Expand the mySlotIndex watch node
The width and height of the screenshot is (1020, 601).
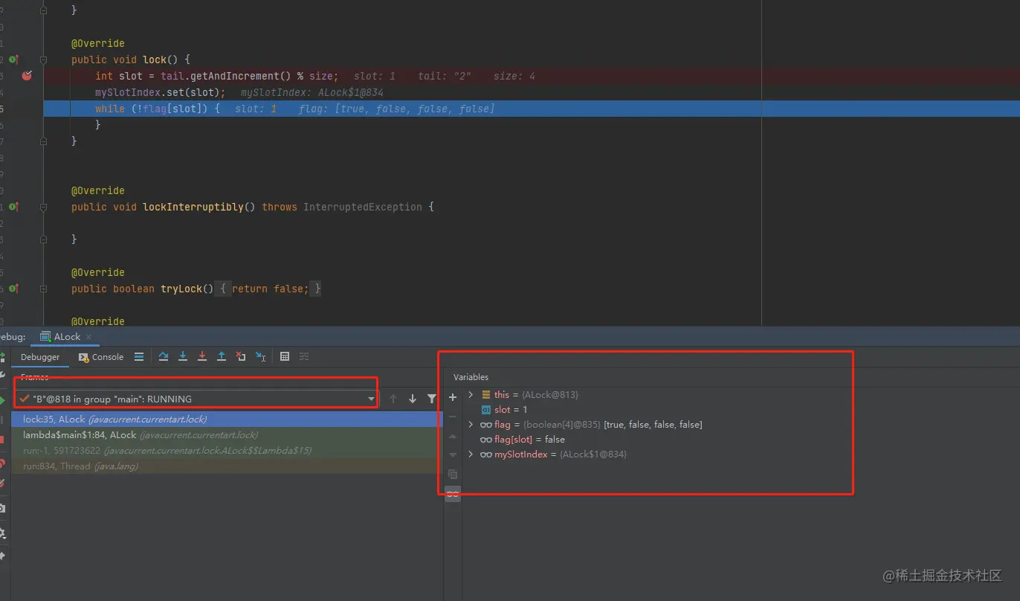471,454
